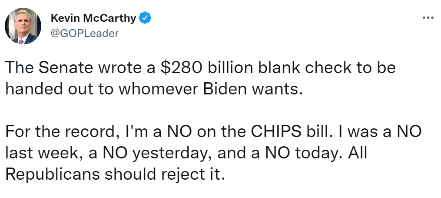Open the @GOPLeader handle link
Viewport: 441px width, 198px height.
pos(85,33)
